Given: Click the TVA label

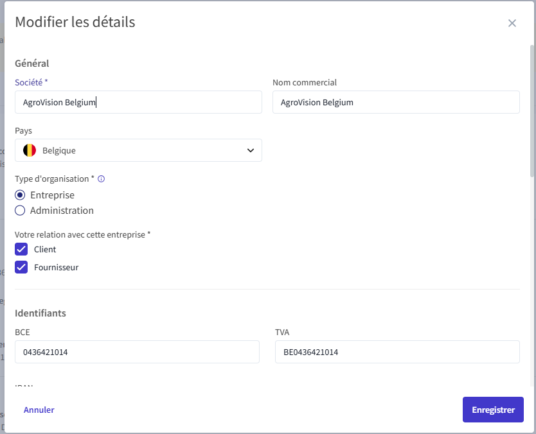Looking at the screenshot, I should point(282,333).
